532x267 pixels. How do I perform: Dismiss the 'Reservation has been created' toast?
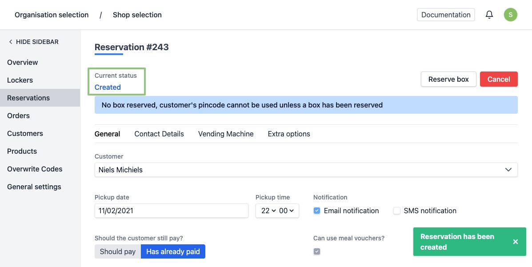click(x=516, y=242)
